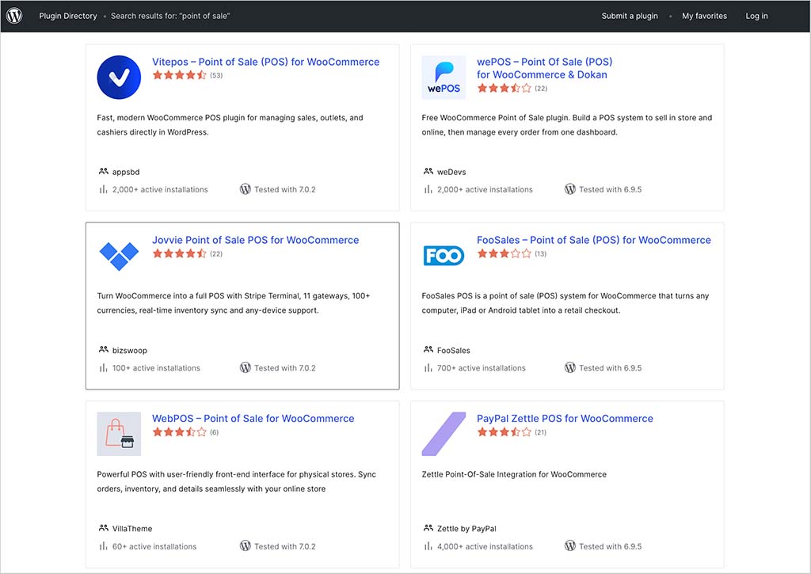Click WordPress tested icon in FooSales card
This screenshot has height=574, width=811.
[570, 367]
